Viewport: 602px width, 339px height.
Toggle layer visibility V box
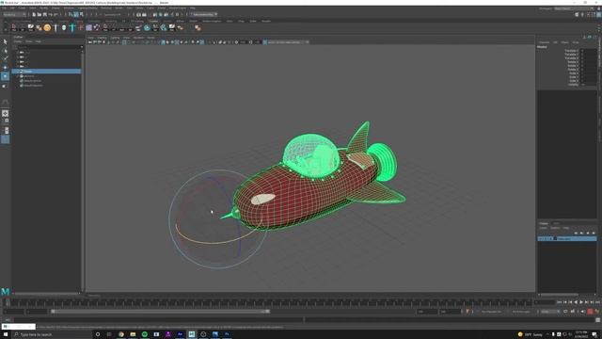click(540, 238)
